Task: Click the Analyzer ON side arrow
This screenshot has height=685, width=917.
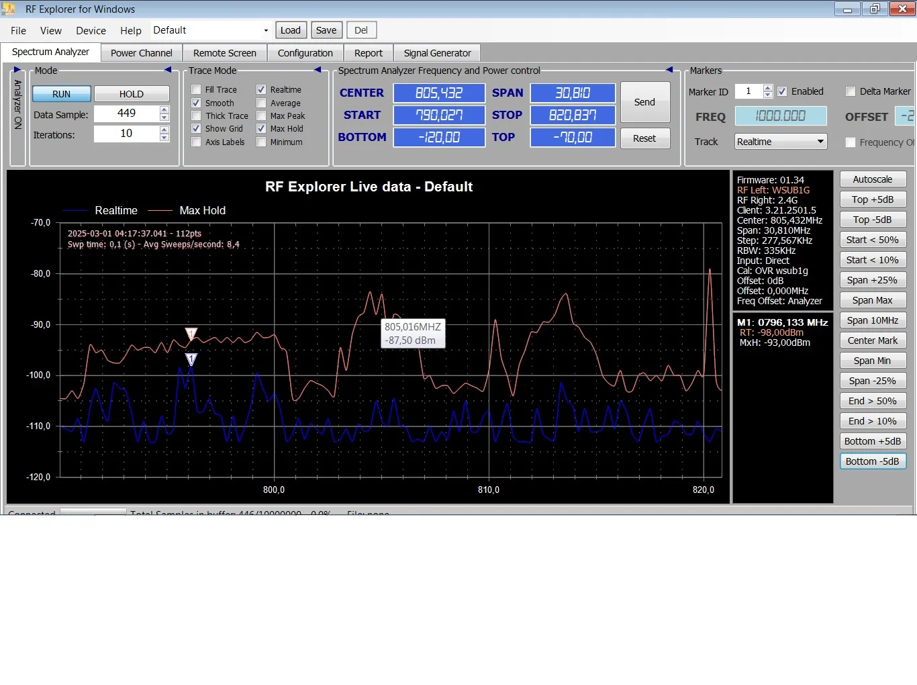Action: 17,70
